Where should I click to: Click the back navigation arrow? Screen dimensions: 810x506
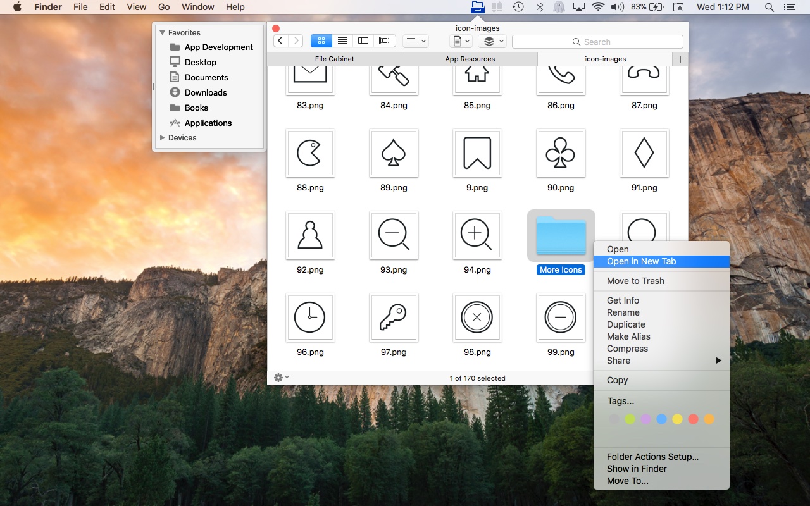pos(281,41)
